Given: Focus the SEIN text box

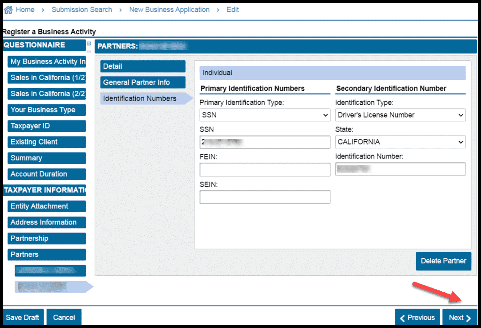Looking at the screenshot, I should (265, 197).
